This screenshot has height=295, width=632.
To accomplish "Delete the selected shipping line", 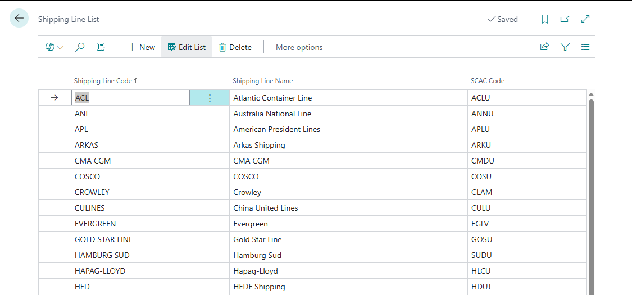I will coord(235,47).
